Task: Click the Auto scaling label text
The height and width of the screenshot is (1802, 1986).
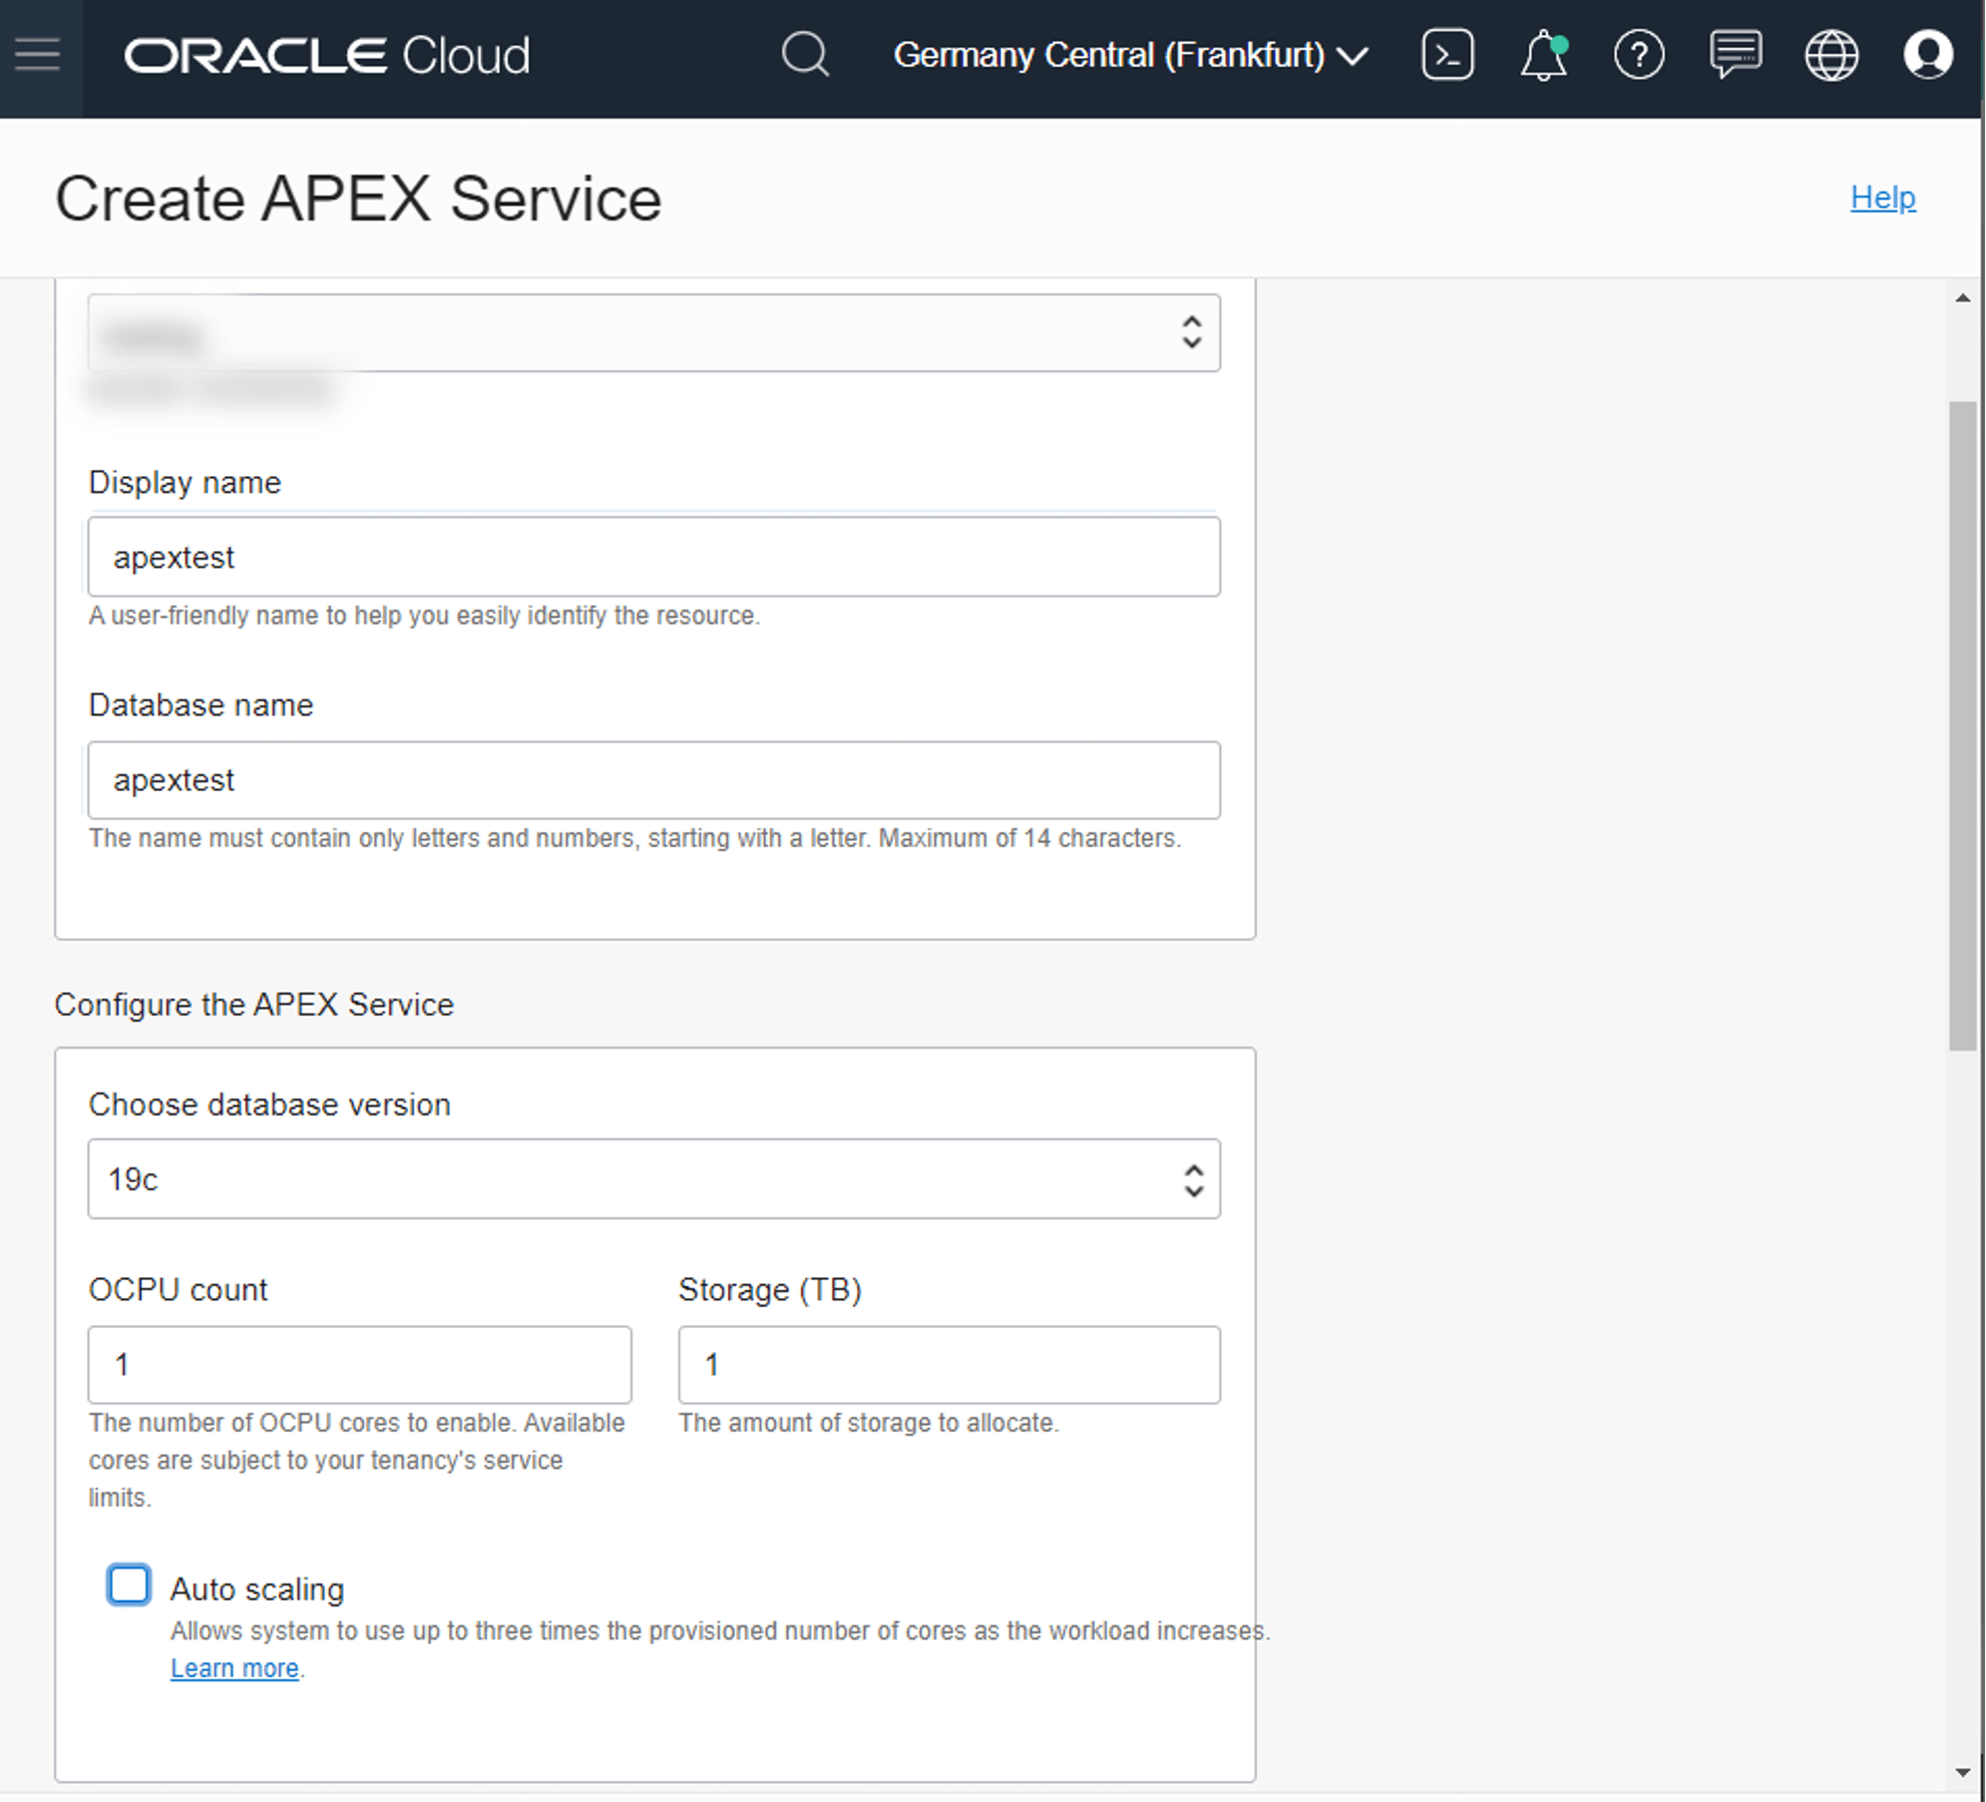Action: tap(257, 1589)
